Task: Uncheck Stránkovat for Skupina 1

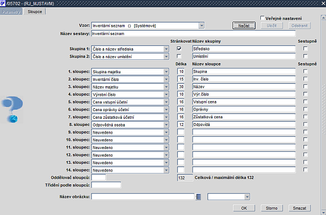Action: click(x=179, y=49)
